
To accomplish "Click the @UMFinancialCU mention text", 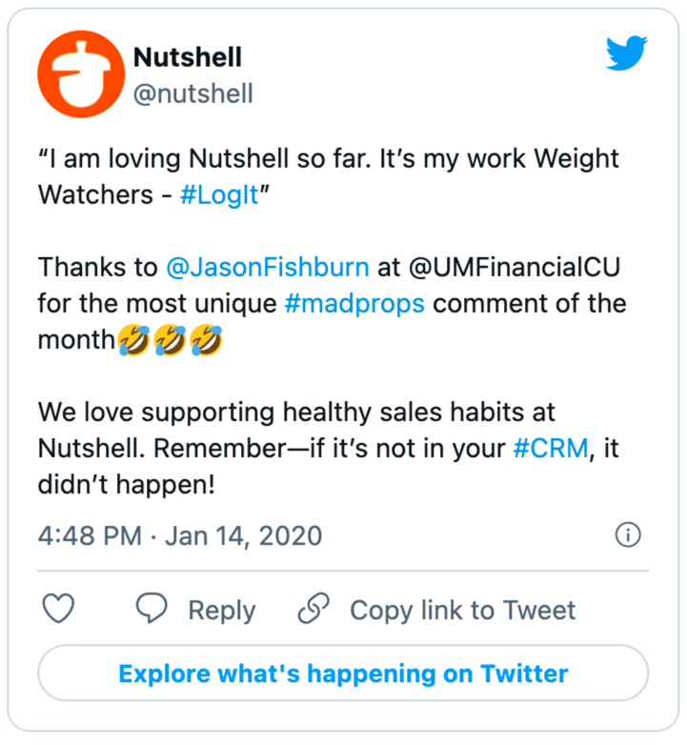I will (515, 267).
